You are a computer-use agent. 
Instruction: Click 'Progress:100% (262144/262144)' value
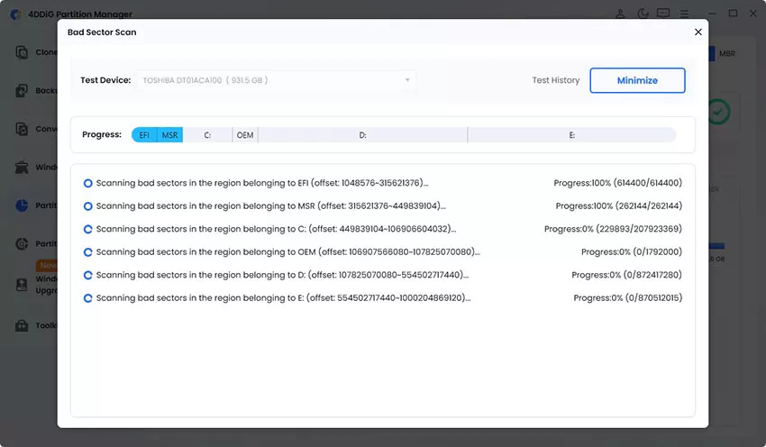pyautogui.click(x=618, y=205)
